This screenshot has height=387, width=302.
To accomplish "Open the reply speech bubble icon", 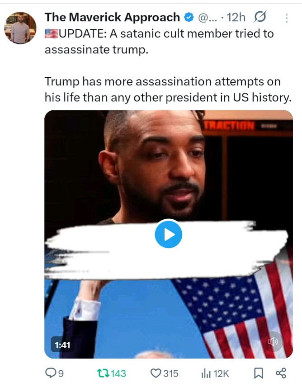I will point(51,373).
